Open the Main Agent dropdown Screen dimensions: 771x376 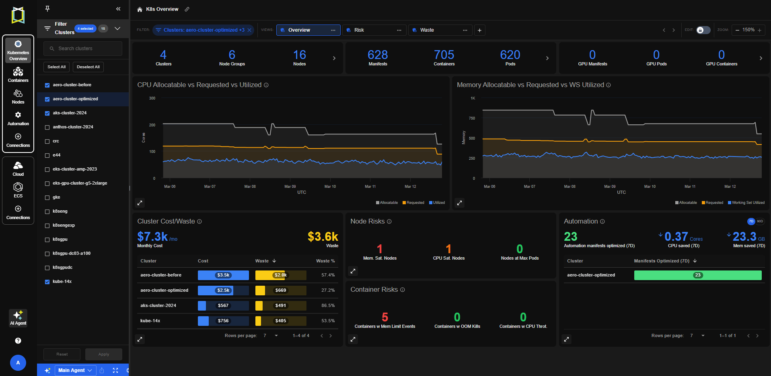click(x=75, y=370)
